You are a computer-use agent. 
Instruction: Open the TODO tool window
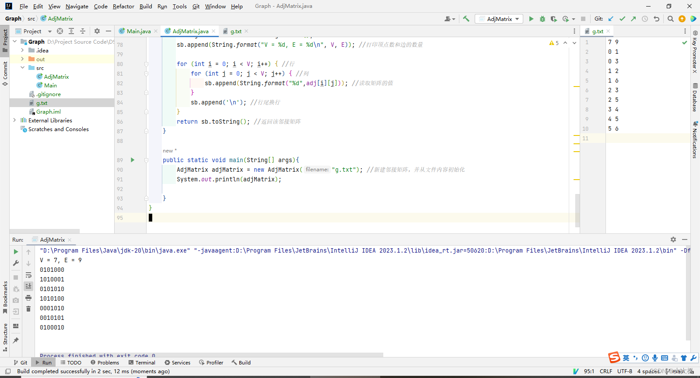tap(71, 362)
